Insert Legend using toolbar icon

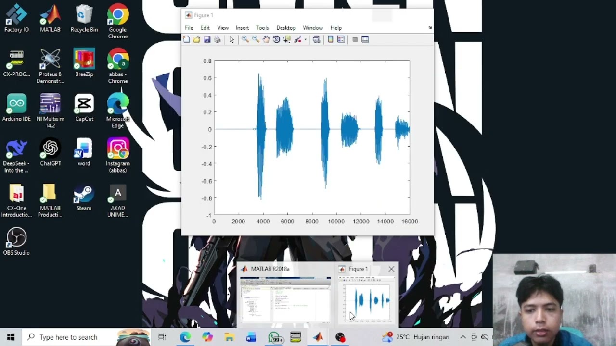click(341, 39)
